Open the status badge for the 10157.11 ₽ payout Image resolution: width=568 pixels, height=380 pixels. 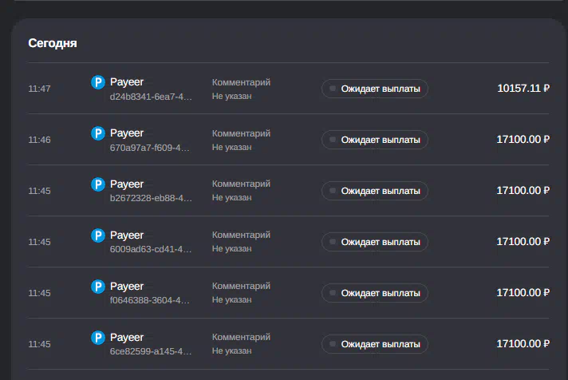click(375, 89)
